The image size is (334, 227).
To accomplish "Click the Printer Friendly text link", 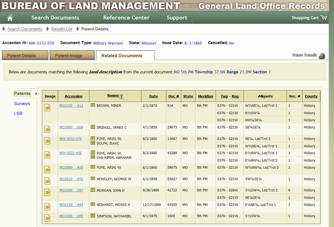I will tap(305, 55).
